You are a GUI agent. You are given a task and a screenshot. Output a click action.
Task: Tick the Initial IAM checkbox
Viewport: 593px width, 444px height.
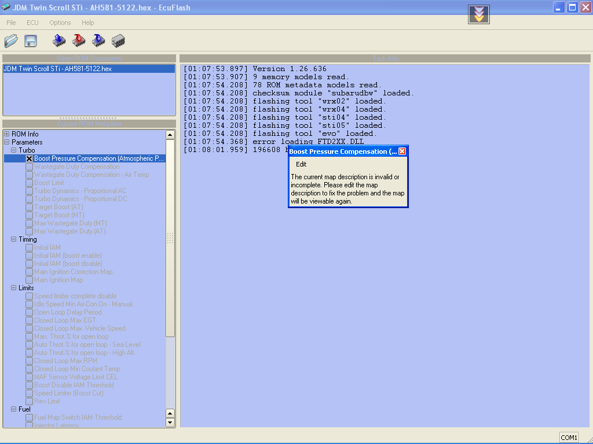coord(29,247)
